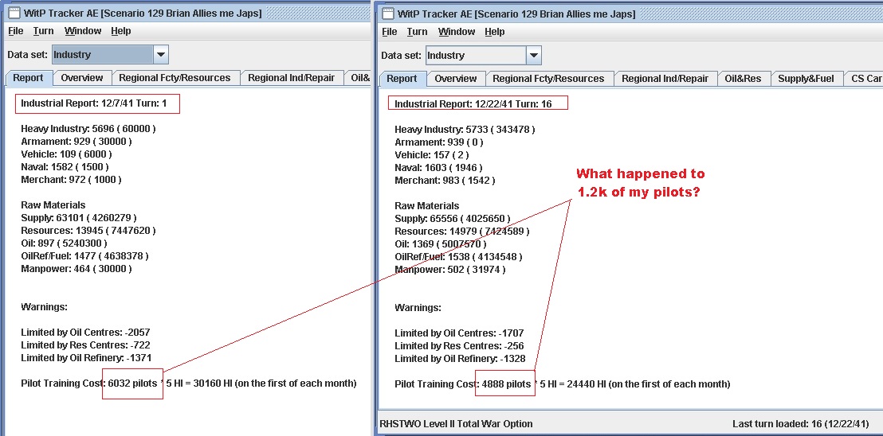Click 'Heavy Industry: 5733 ( 343478 )' line

(465, 129)
